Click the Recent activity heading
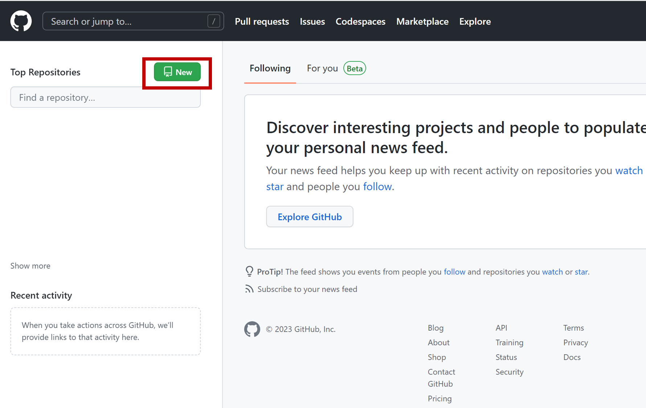646x408 pixels. tap(41, 295)
